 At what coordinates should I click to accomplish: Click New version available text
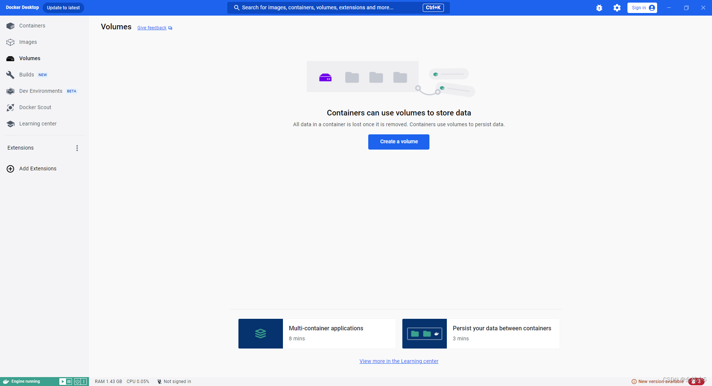tap(661, 382)
